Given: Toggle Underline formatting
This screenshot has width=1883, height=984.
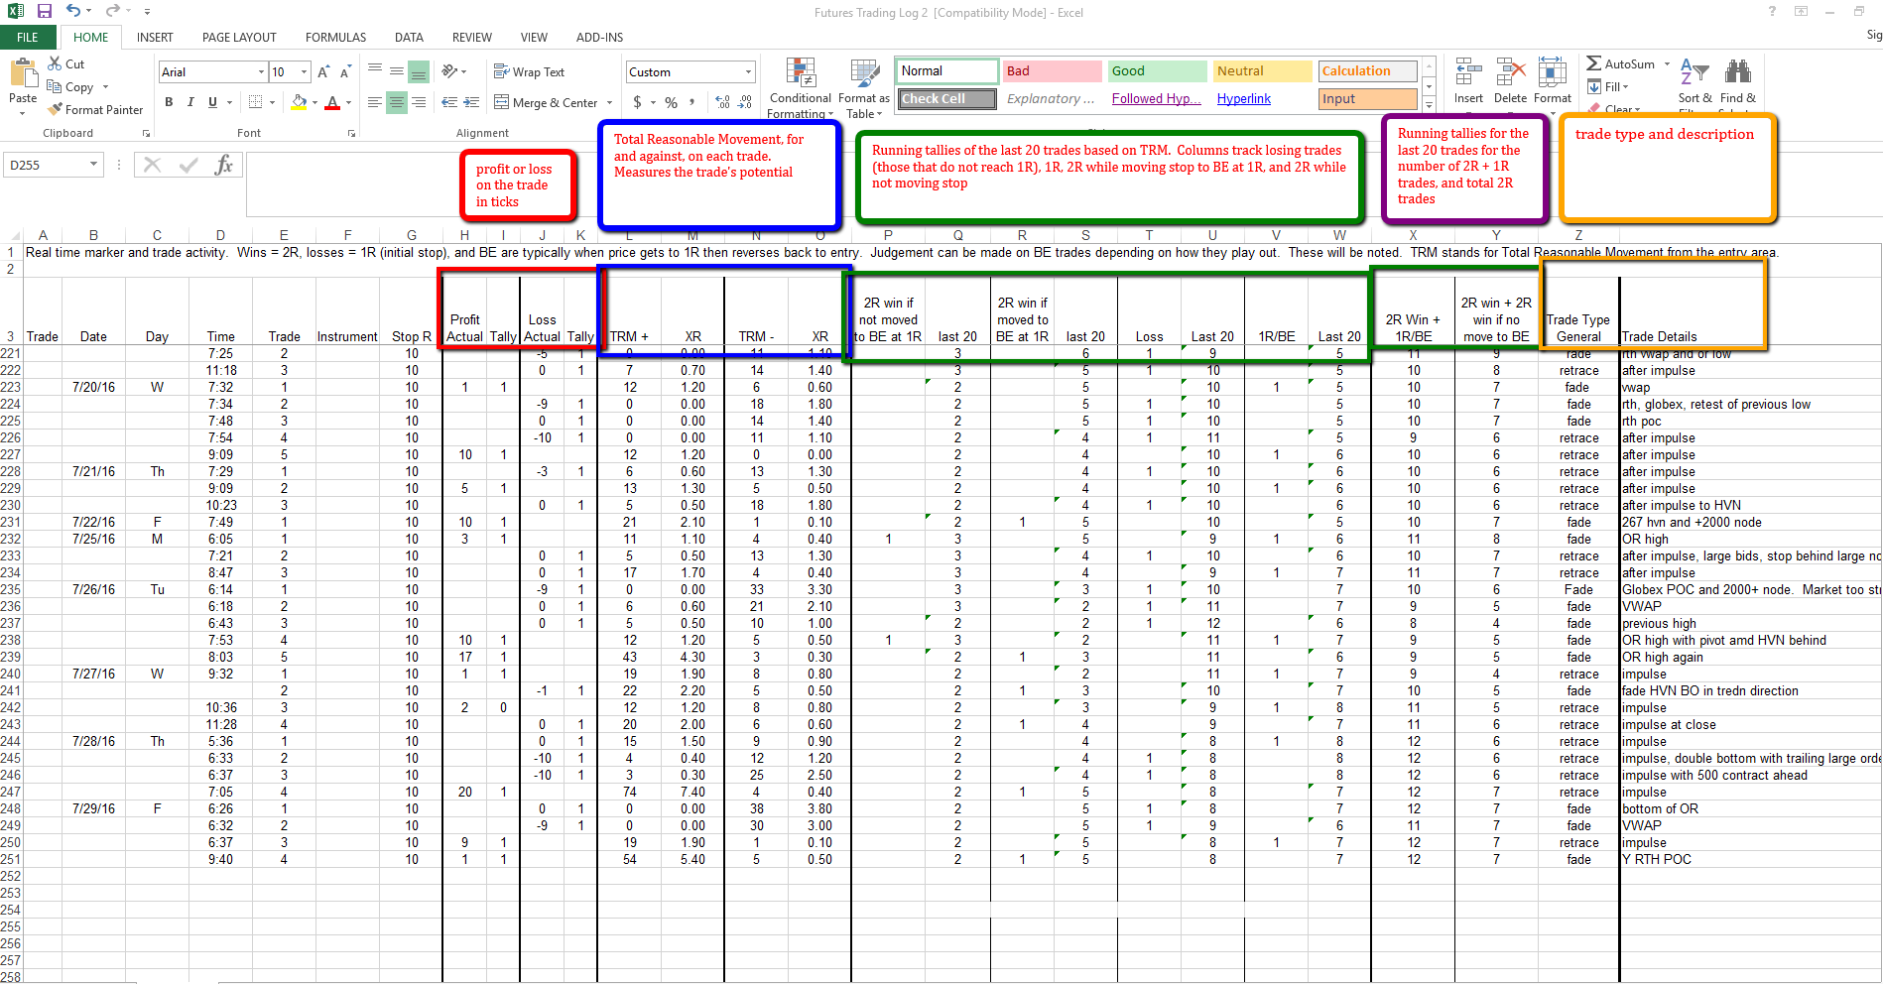Looking at the screenshot, I should click(x=212, y=102).
